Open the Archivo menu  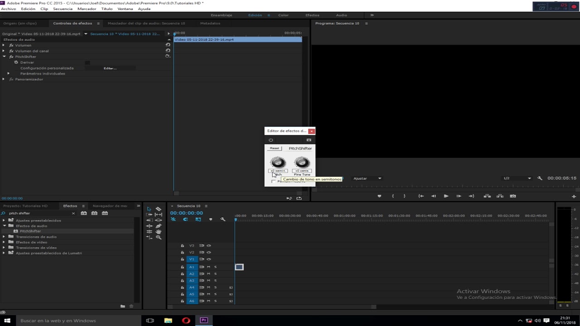tap(9, 9)
